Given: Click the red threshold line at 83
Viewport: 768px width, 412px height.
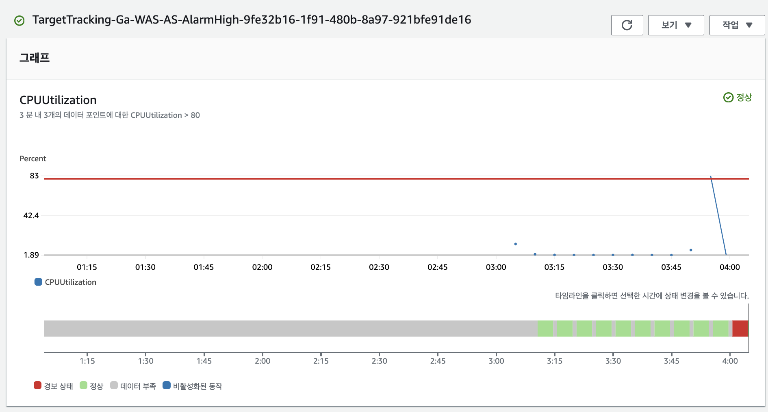Looking at the screenshot, I should [x=397, y=178].
